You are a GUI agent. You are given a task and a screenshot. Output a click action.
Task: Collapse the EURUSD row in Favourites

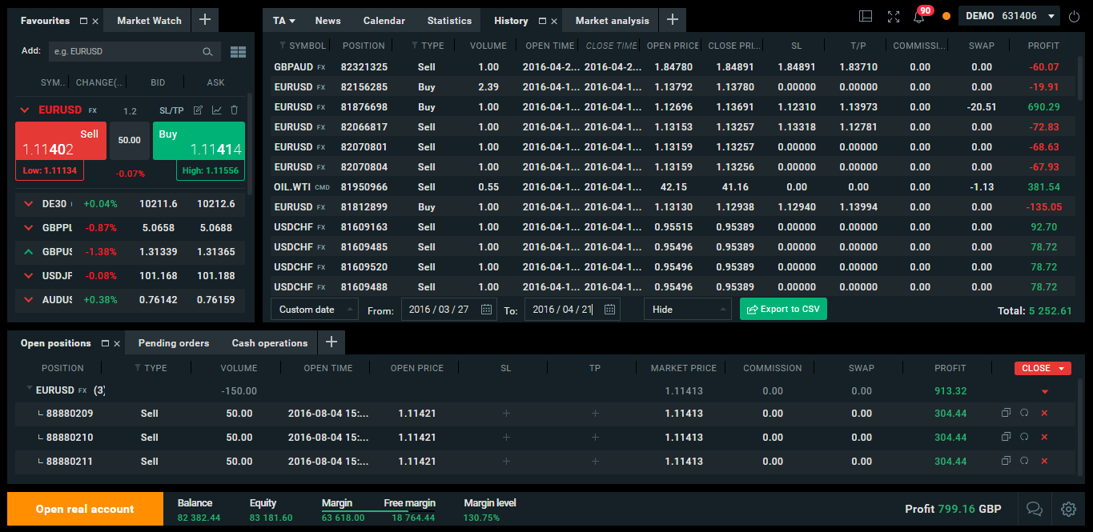25,110
